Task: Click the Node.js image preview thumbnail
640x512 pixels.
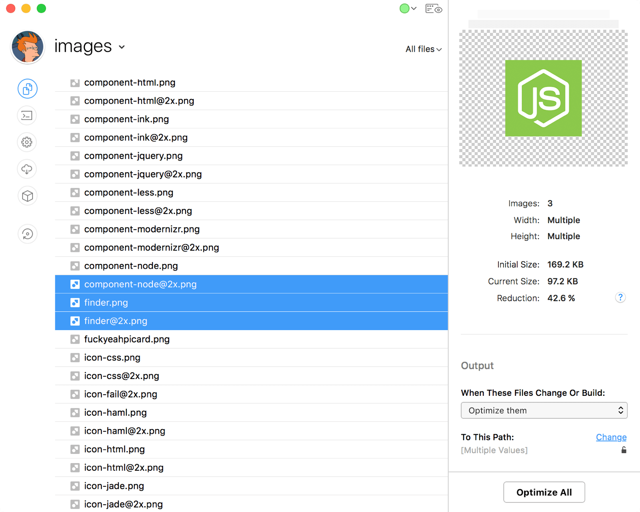Action: 543,98
